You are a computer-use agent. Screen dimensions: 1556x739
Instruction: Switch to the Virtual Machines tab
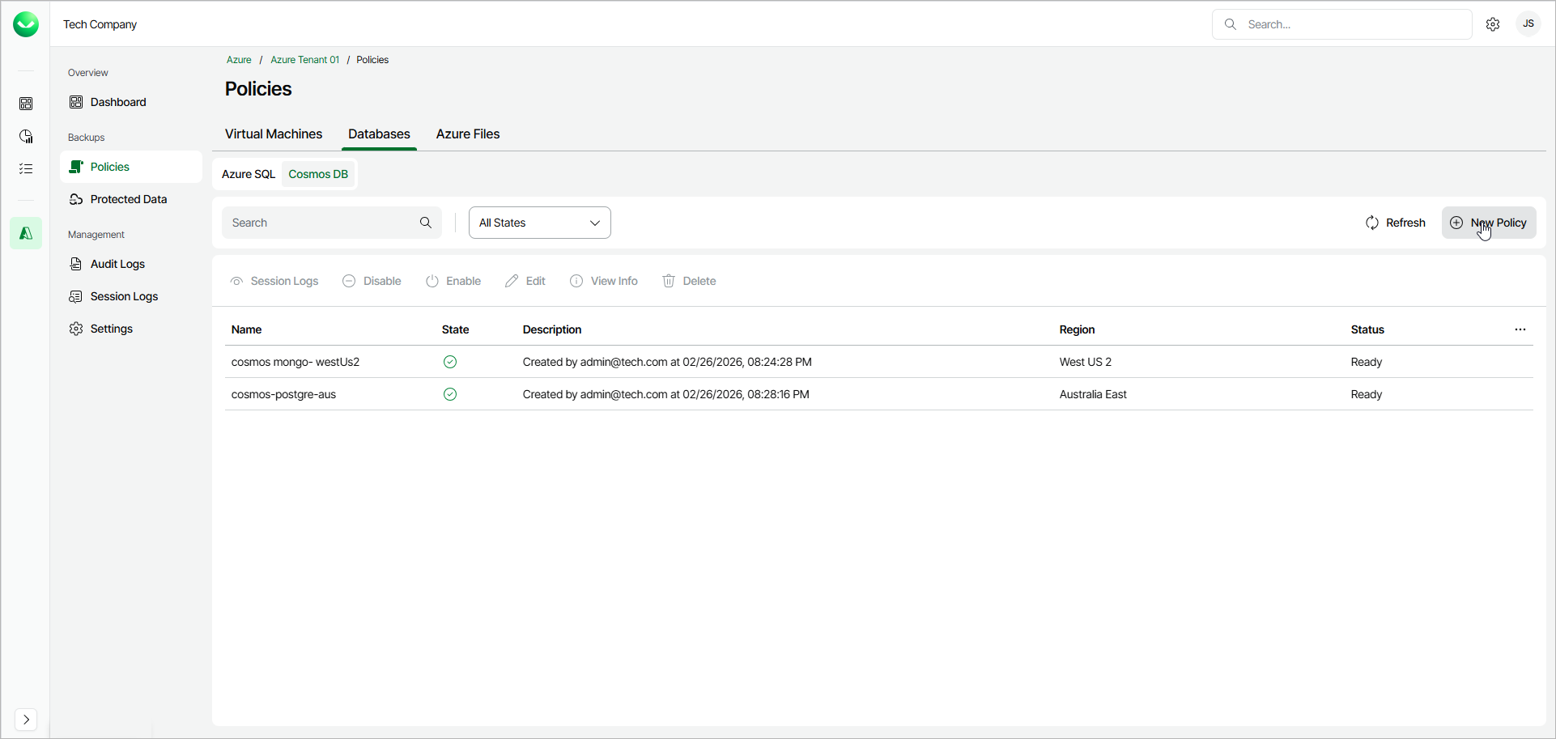[274, 134]
